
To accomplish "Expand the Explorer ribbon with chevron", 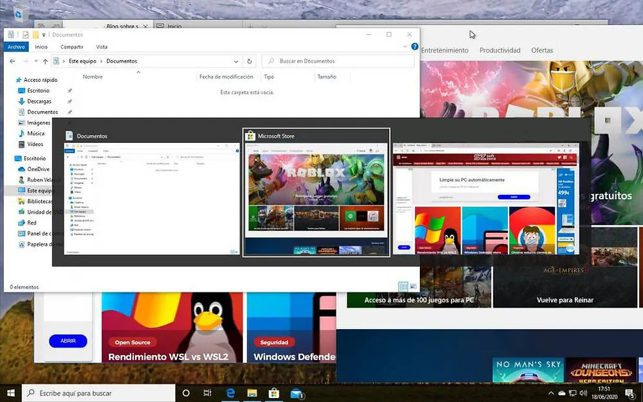I will (x=405, y=47).
